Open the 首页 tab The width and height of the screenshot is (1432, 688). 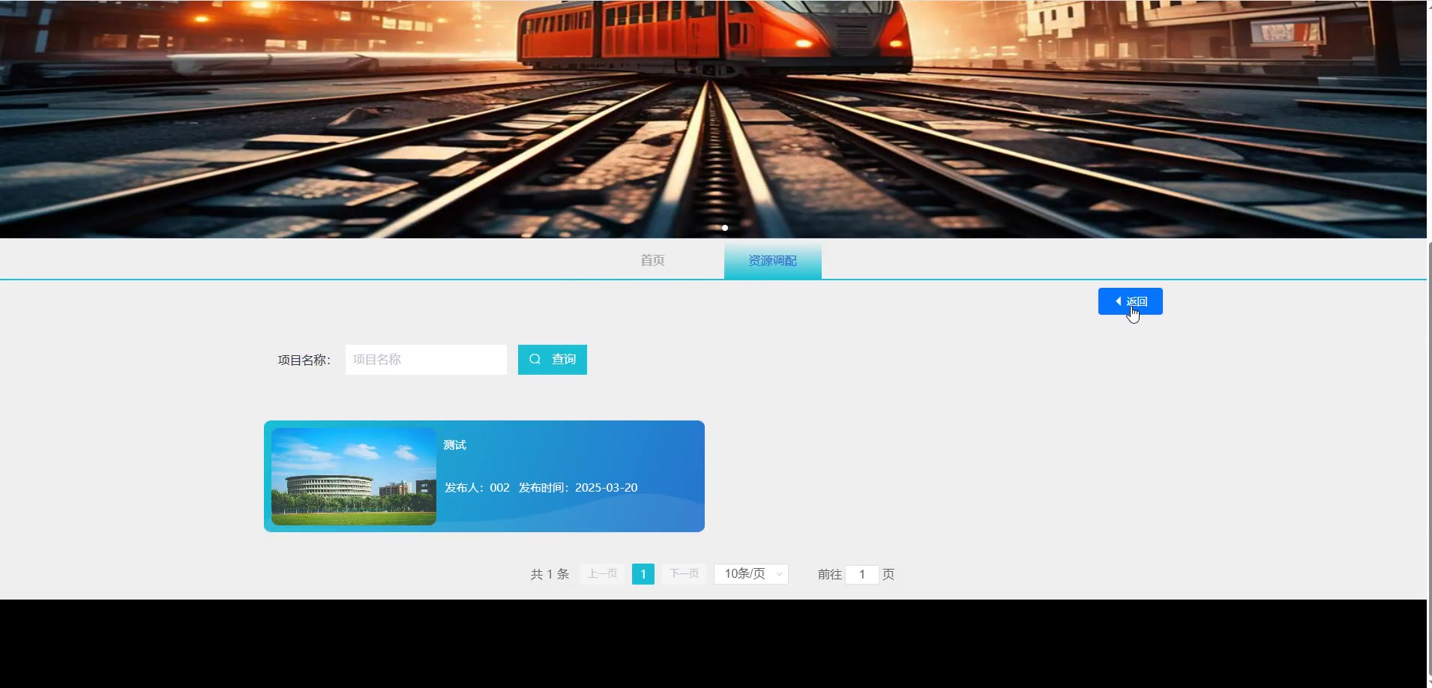pos(652,261)
